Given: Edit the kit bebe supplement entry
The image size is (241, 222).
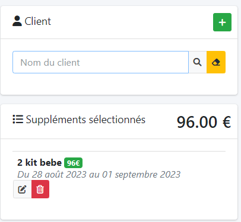Looking at the screenshot, I should [23, 189].
